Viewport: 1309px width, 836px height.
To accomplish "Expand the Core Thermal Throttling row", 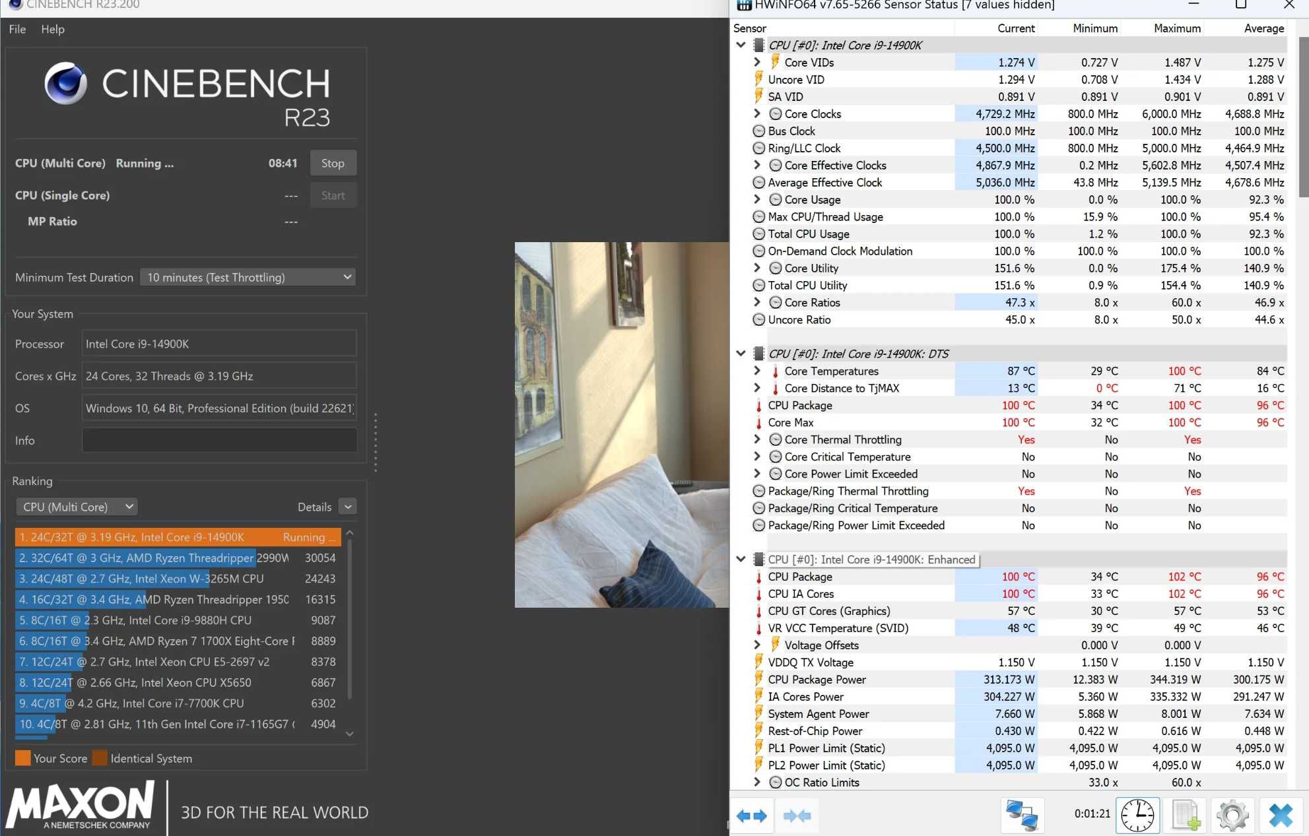I will (x=757, y=439).
